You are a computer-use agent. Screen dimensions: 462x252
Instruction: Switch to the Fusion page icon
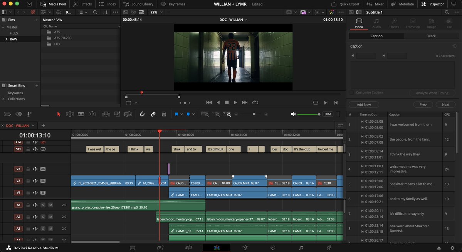point(245,248)
